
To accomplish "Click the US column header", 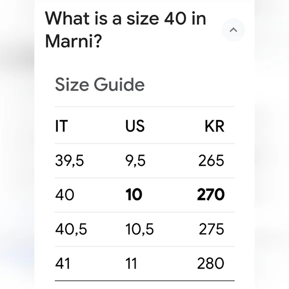I will (x=135, y=126).
